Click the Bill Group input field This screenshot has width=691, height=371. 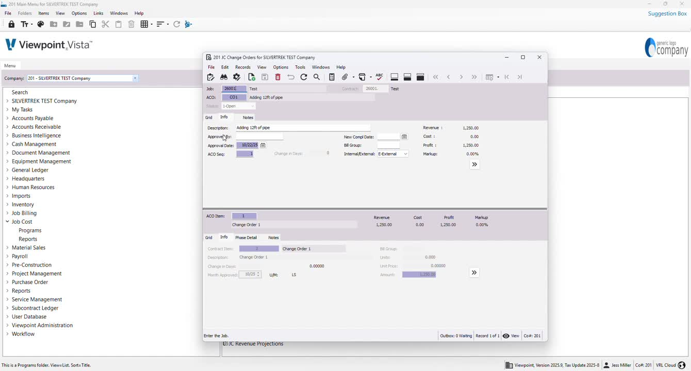point(388,145)
